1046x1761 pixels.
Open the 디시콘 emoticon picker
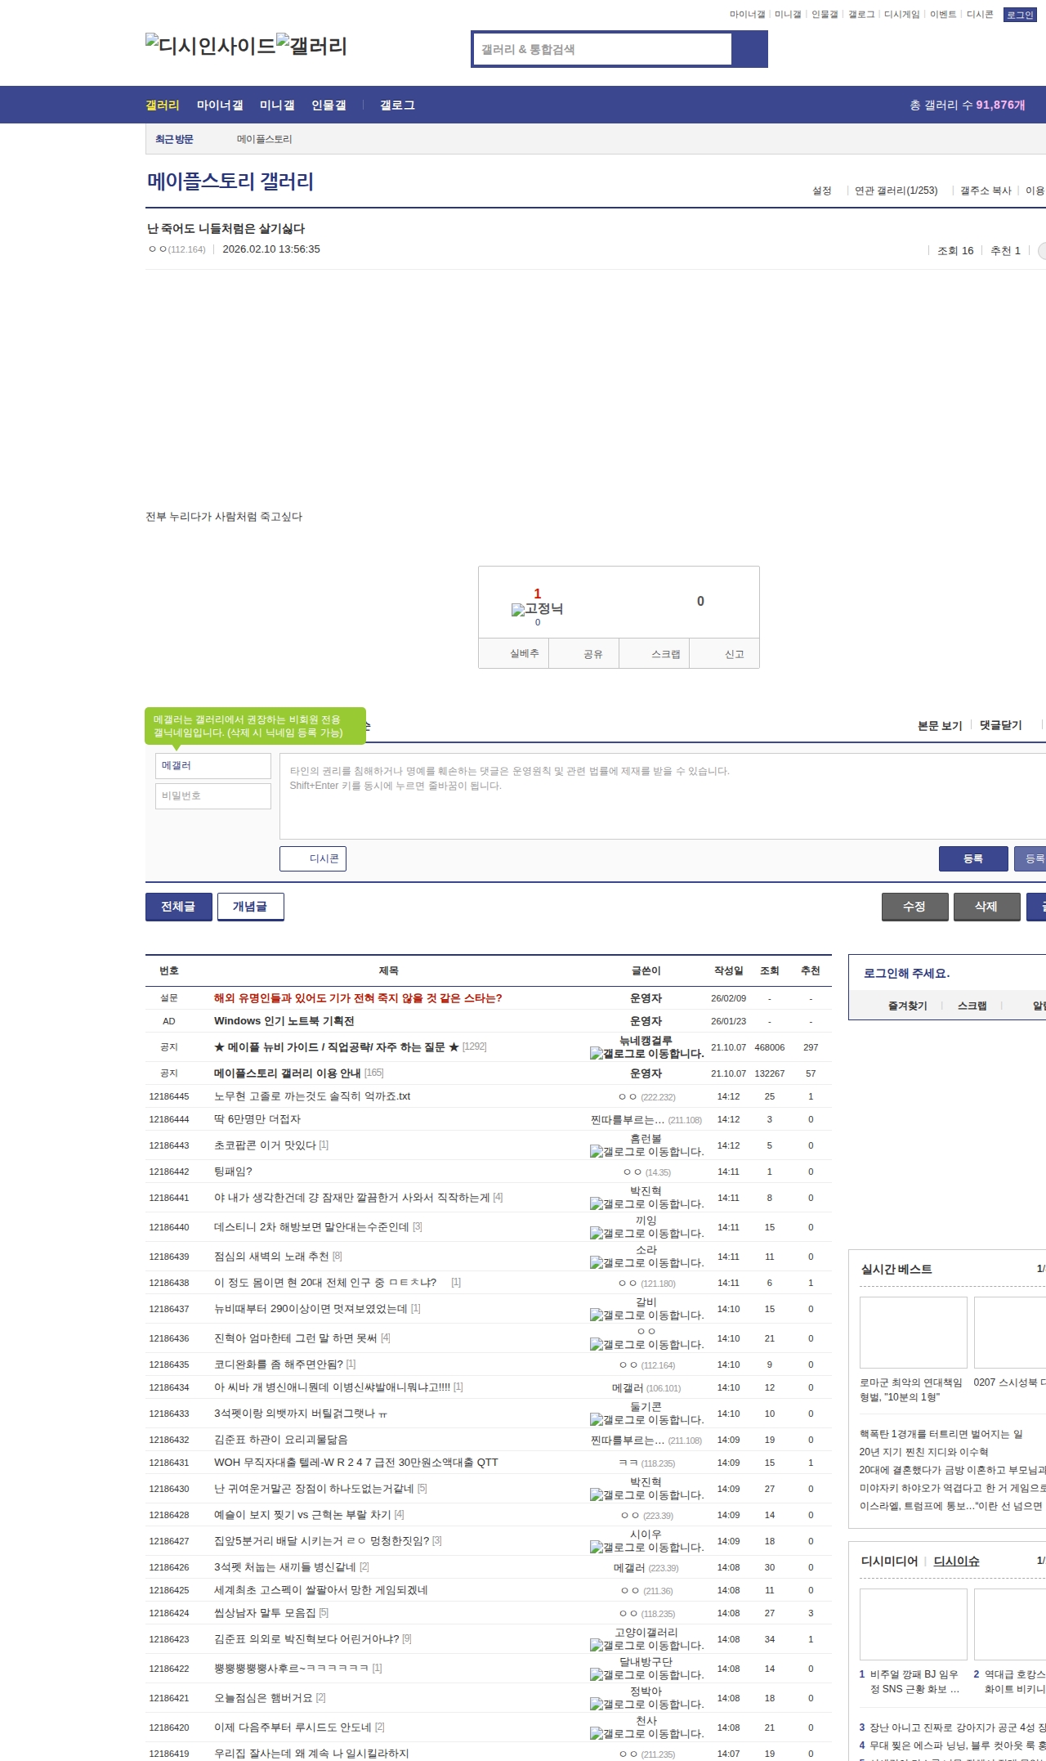click(313, 858)
